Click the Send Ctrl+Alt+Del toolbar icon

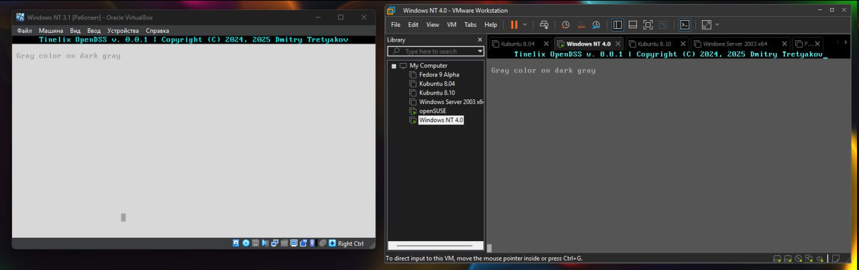click(x=544, y=25)
